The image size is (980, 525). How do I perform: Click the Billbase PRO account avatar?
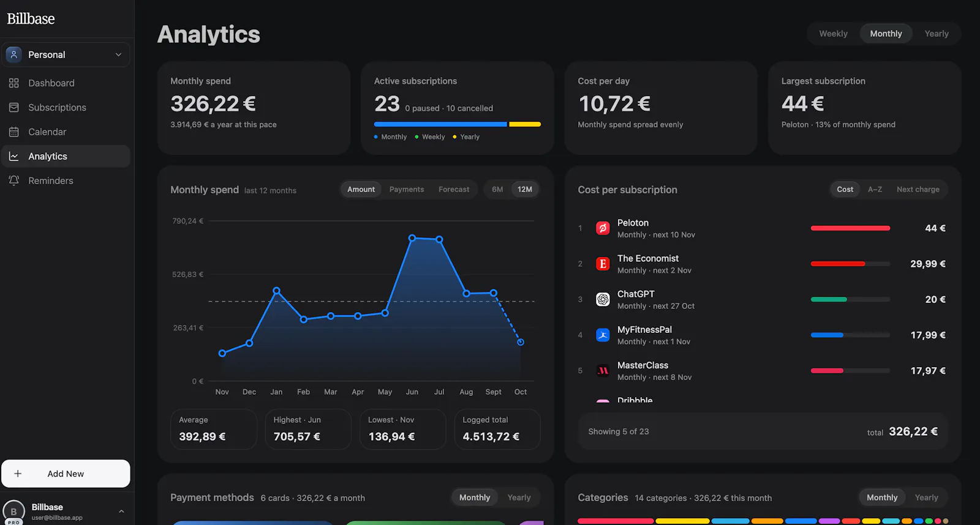pos(14,512)
